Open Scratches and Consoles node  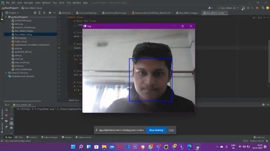click(21, 76)
